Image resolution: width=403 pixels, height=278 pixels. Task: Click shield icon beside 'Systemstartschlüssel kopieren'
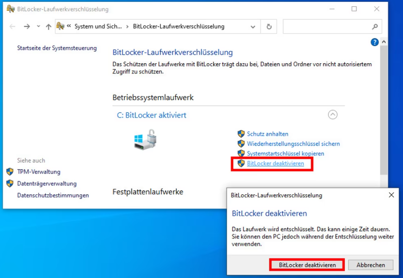[x=241, y=153]
